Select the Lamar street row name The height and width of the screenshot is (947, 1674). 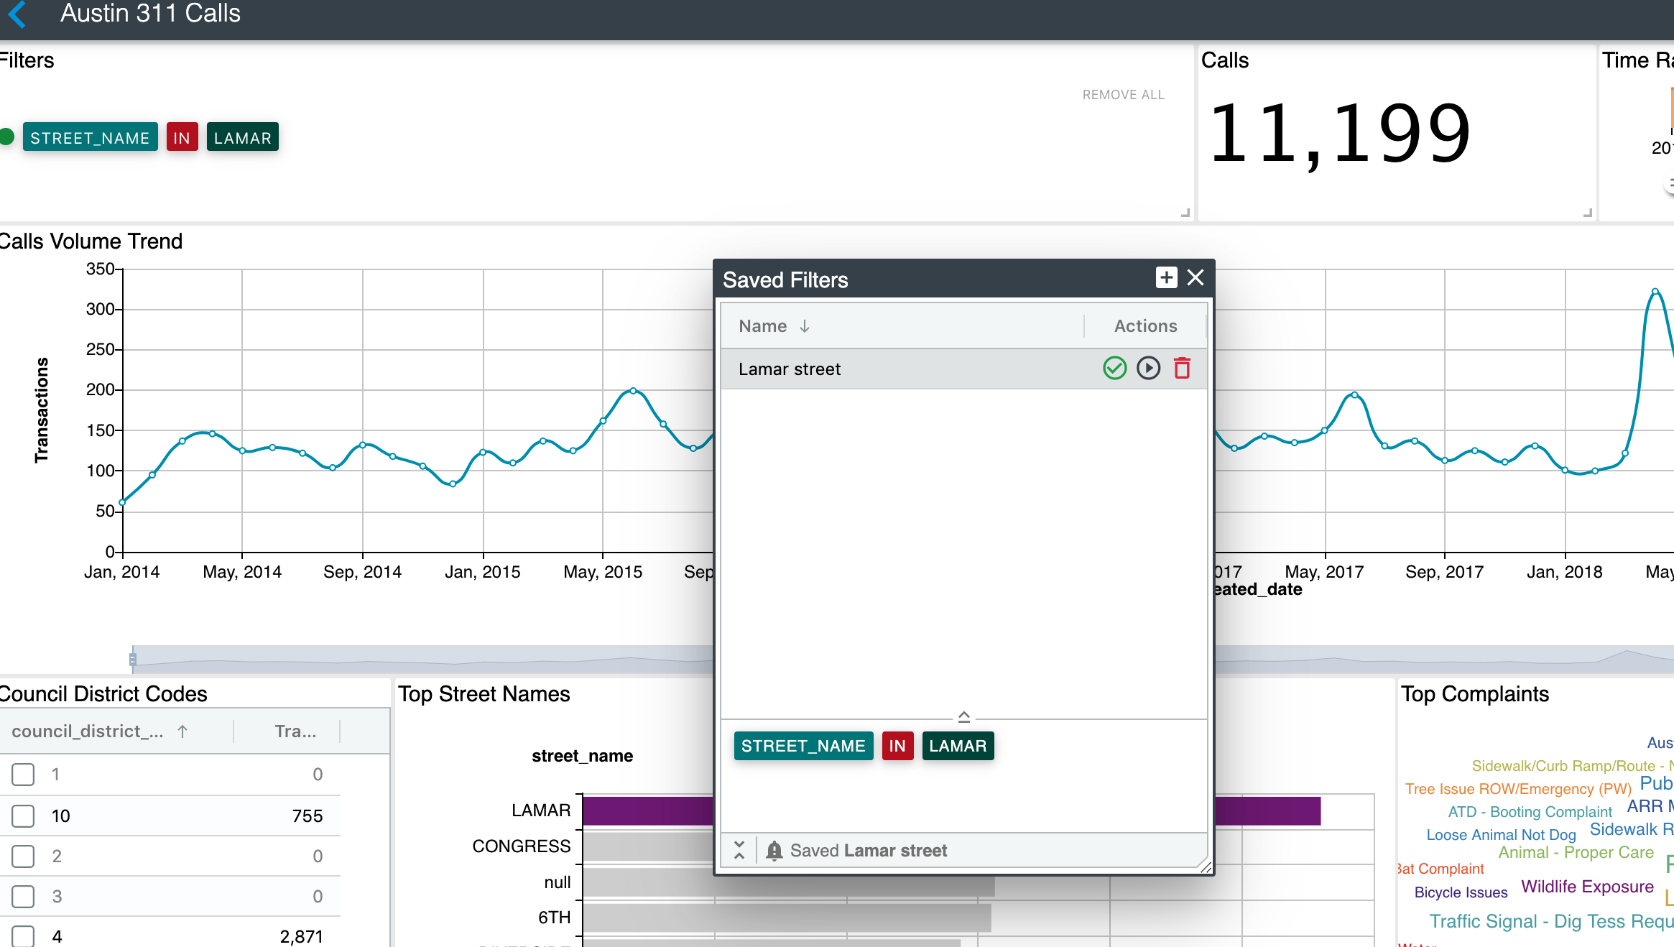click(x=790, y=369)
